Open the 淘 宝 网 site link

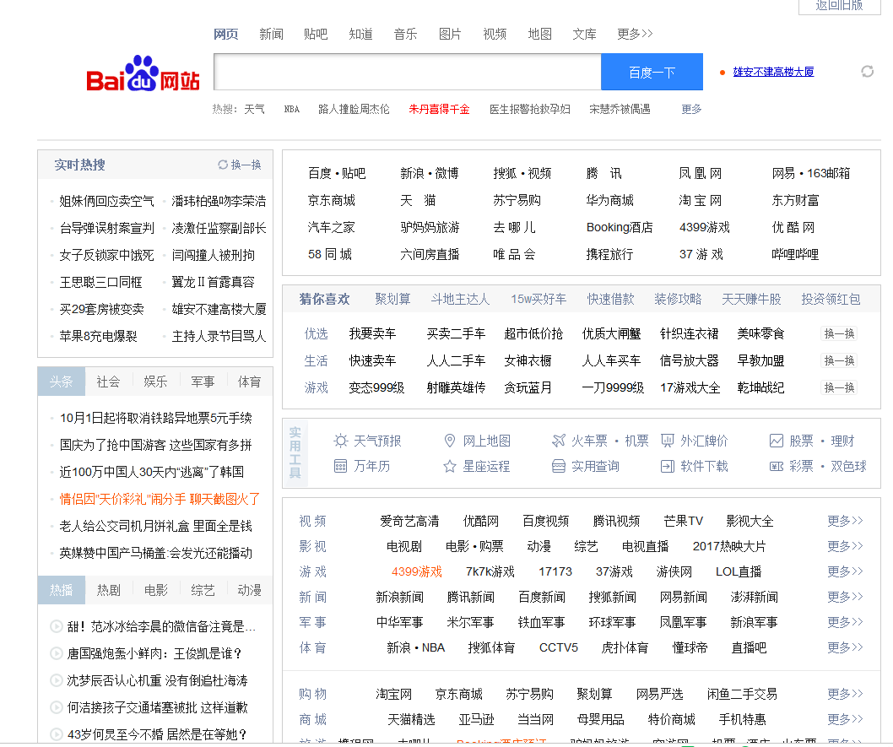click(x=701, y=200)
